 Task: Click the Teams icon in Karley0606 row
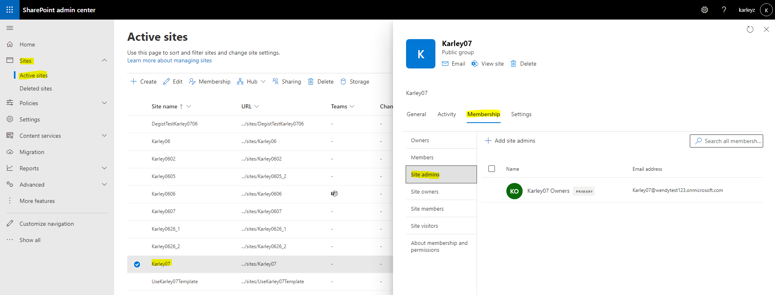334,194
